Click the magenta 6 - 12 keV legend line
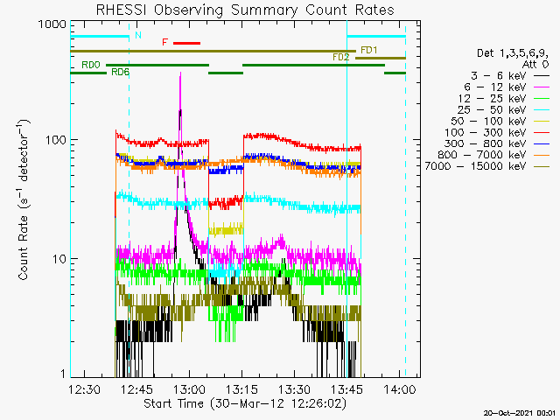Screen dimensions: 560x420 point(542,87)
